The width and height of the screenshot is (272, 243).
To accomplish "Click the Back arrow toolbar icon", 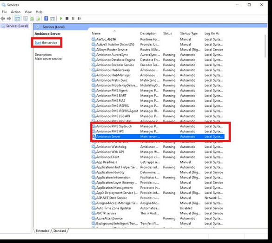I will [x=3, y=19].
